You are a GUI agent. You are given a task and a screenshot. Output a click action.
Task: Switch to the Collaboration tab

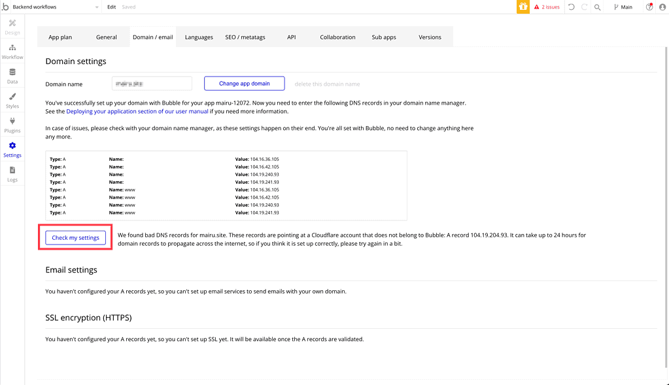(x=337, y=37)
